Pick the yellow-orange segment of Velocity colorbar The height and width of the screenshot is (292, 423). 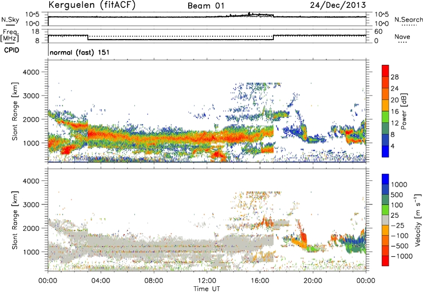(385, 230)
